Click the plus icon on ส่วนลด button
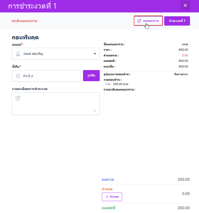The height and width of the screenshot is (213, 199). pyautogui.click(x=107, y=197)
